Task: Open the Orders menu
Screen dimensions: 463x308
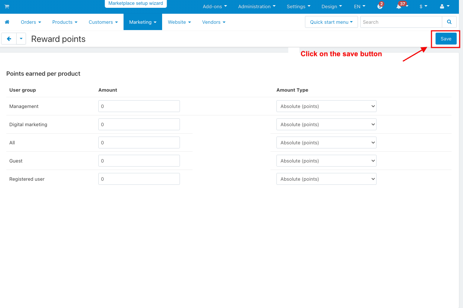Action: [31, 22]
